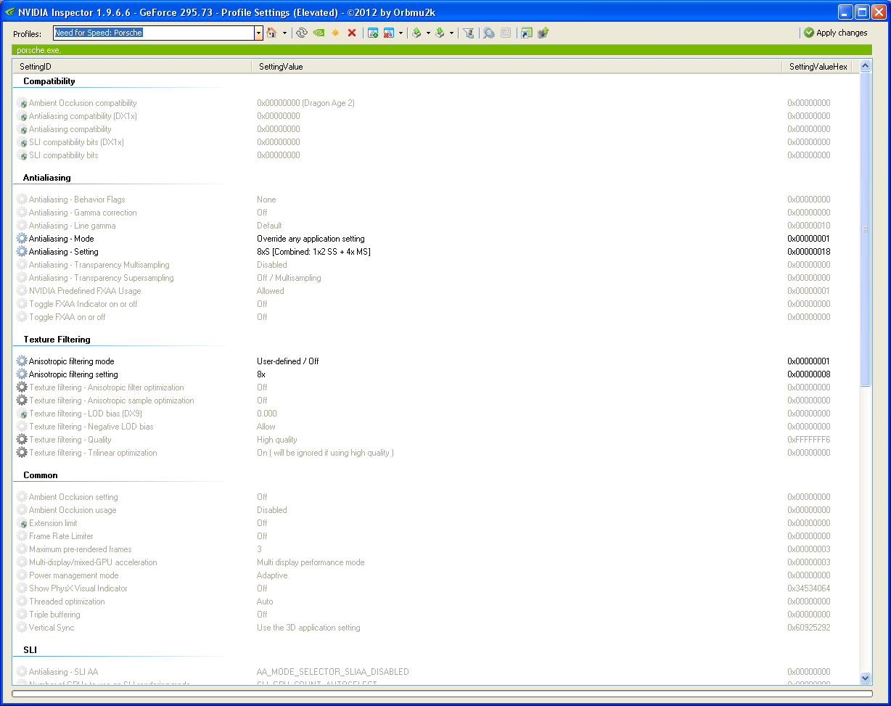Open the export profile dropdown arrow
Screen dimensions: 891x706
[428, 33]
